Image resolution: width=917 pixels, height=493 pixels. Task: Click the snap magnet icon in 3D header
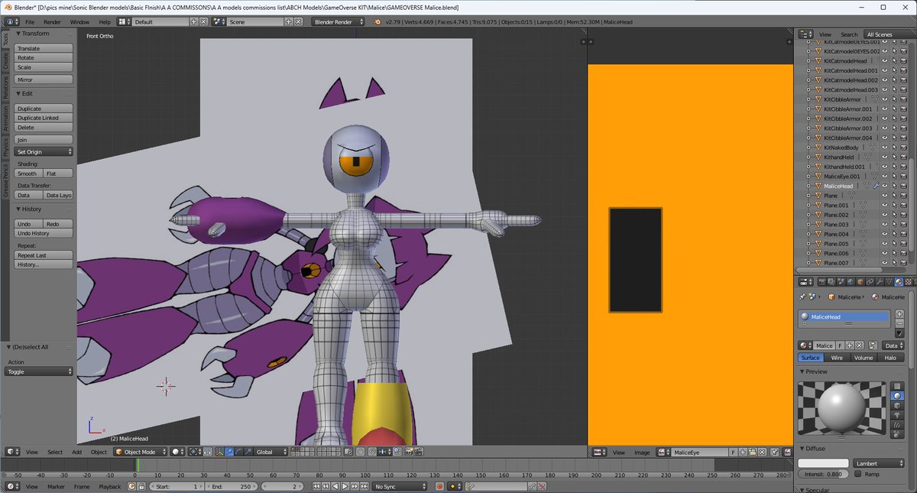pyautogui.click(x=371, y=452)
